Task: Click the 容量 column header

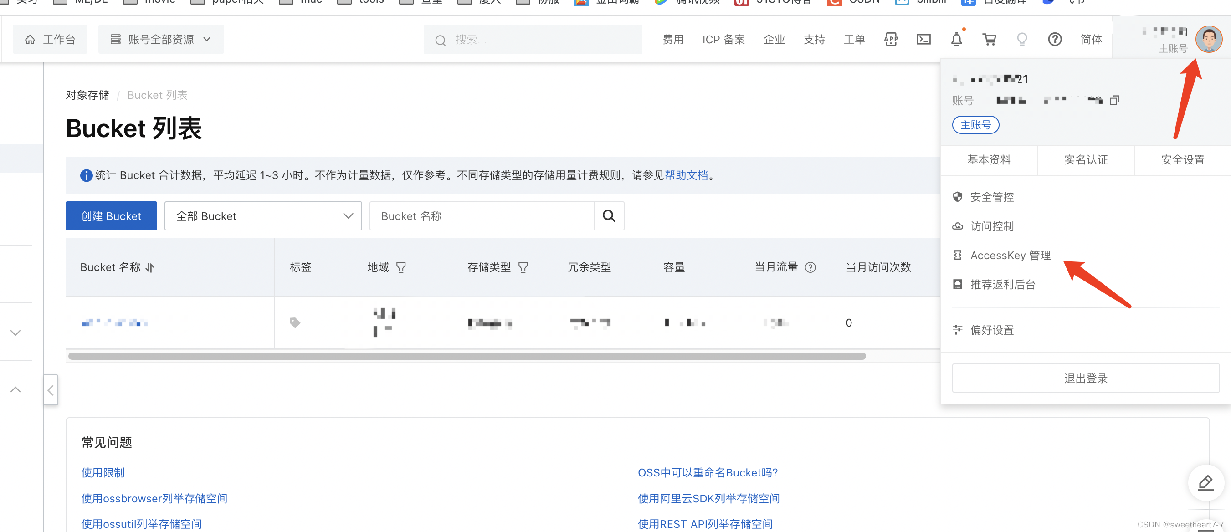Action: [x=674, y=267]
